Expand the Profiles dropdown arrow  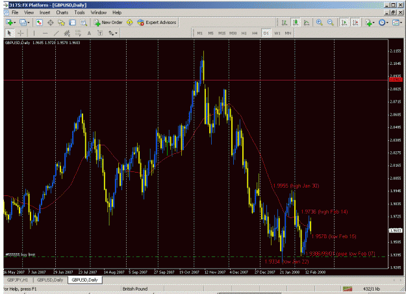tap(29, 23)
